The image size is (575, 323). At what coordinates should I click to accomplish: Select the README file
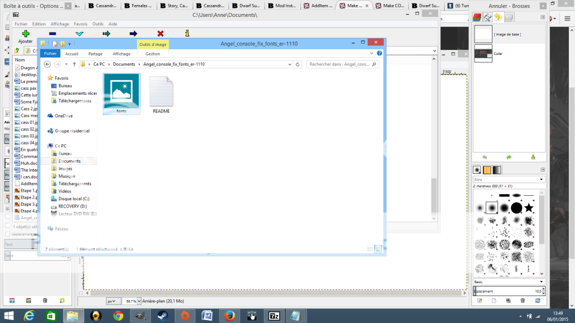[x=162, y=95]
